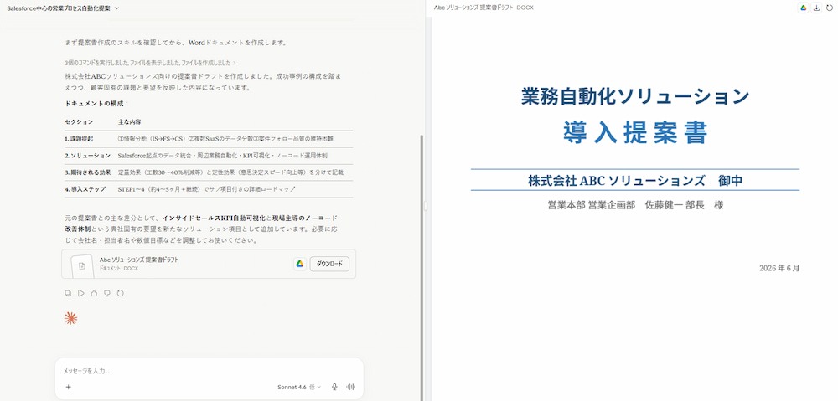This screenshot has width=838, height=401.
Task: Click the ダウンロード button on file card
Action: 329,264
